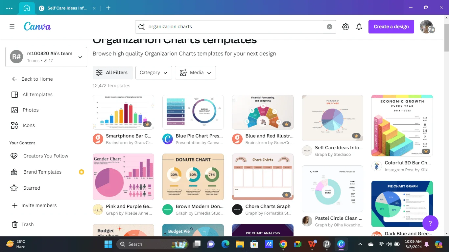Screen dimensions: 449x252
Task: Open All Filters panel
Action: [113, 73]
